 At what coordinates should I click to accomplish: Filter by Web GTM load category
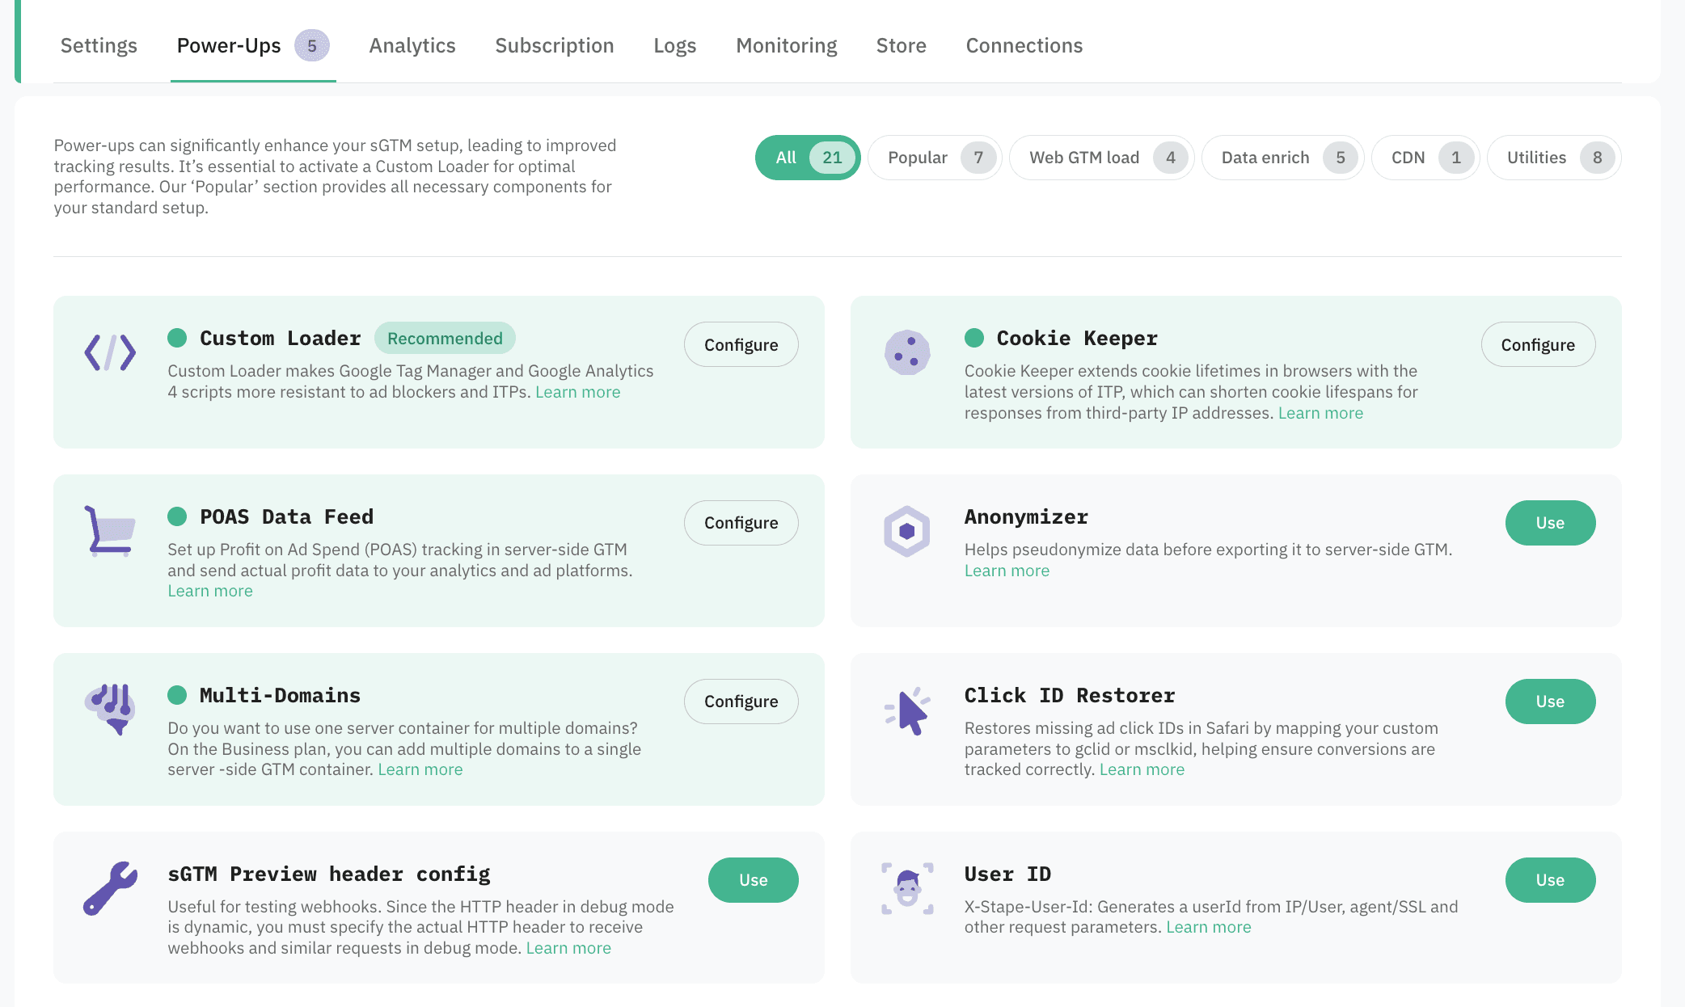[1100, 158]
